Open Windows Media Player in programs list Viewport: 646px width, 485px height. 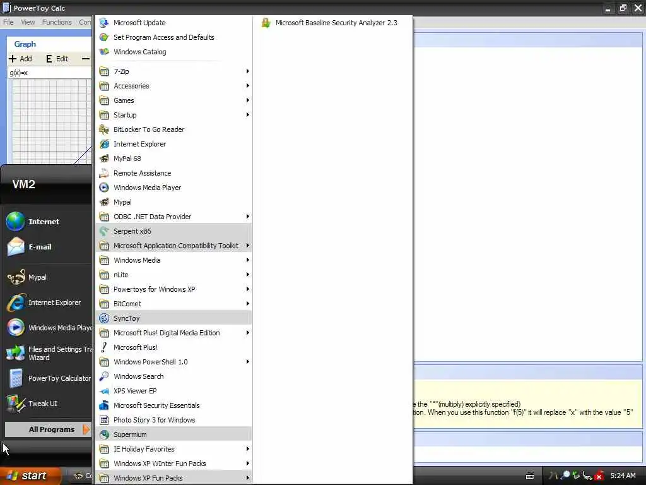click(173, 188)
